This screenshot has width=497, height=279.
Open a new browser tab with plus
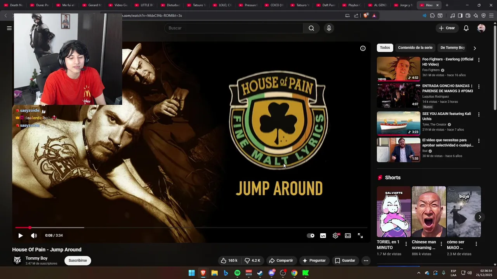pyautogui.click(x=447, y=5)
